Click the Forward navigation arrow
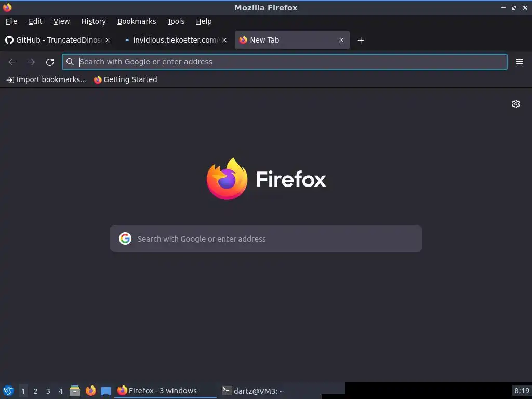Image resolution: width=532 pixels, height=399 pixels. tap(31, 62)
